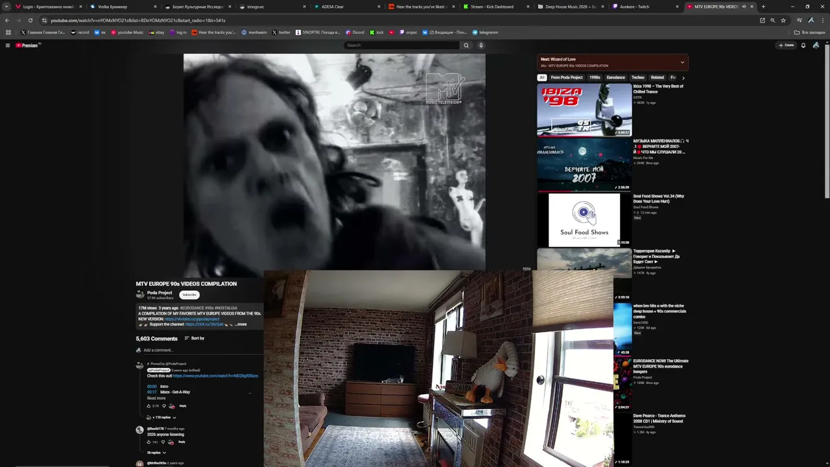The width and height of the screenshot is (830, 467).
Task: Reply to the "2026 anyone listening" comment
Action: 182,442
